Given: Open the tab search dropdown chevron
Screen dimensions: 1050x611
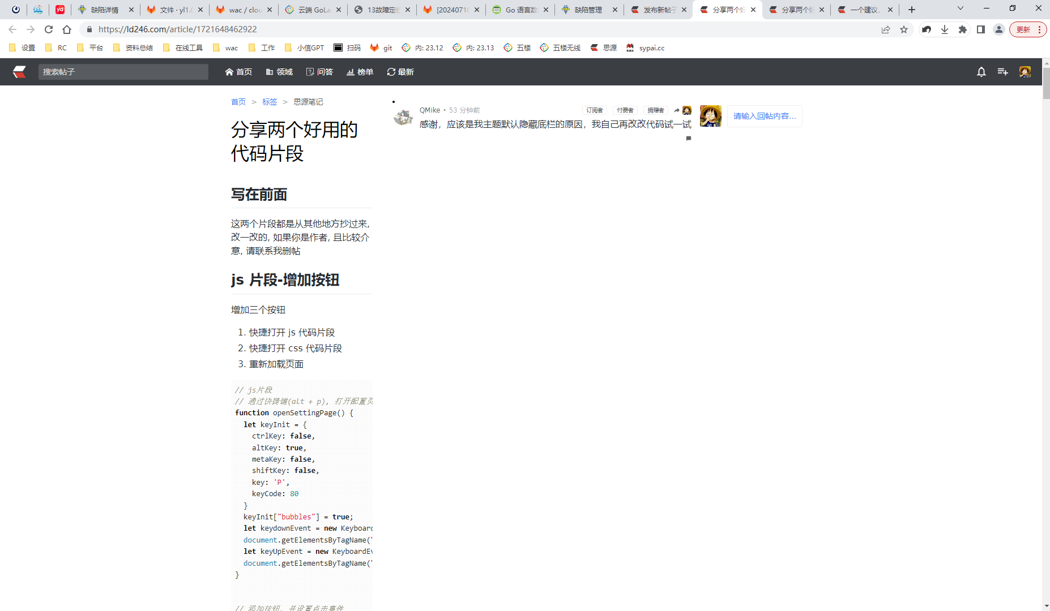Looking at the screenshot, I should point(961,8).
